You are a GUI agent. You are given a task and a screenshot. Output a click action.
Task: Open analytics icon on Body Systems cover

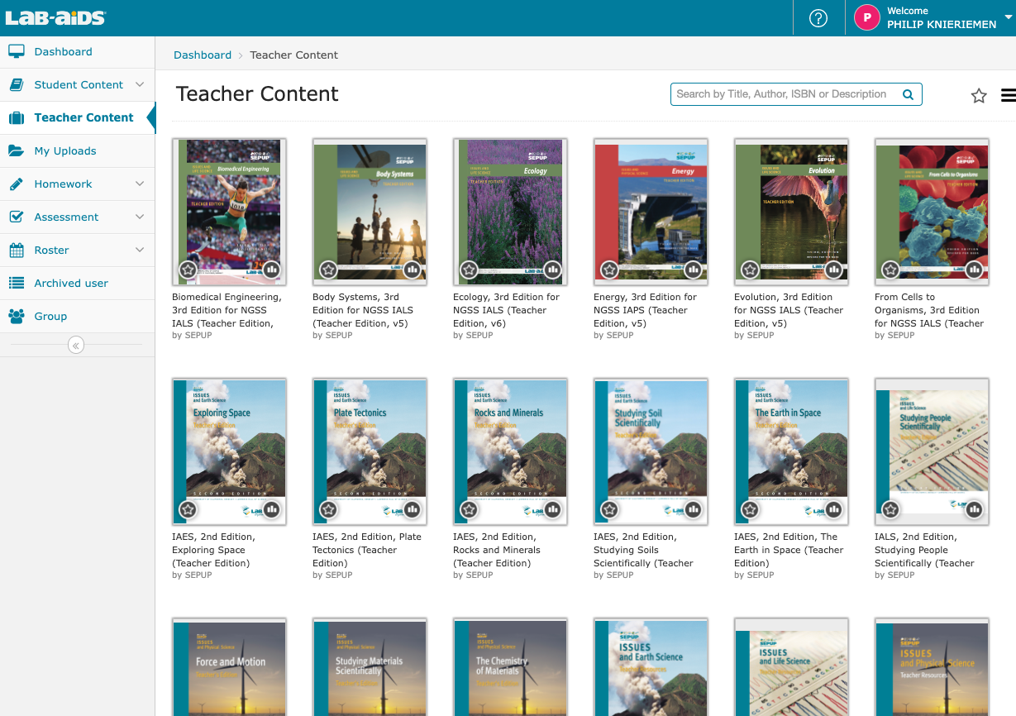pyautogui.click(x=412, y=270)
